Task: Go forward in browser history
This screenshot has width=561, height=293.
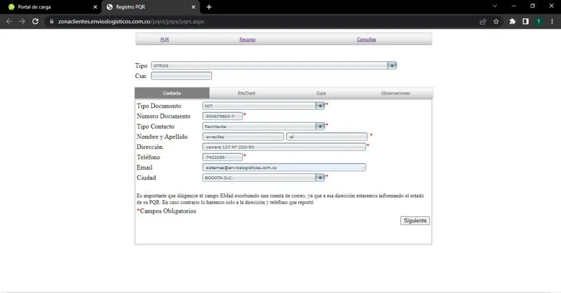Action: coord(22,21)
